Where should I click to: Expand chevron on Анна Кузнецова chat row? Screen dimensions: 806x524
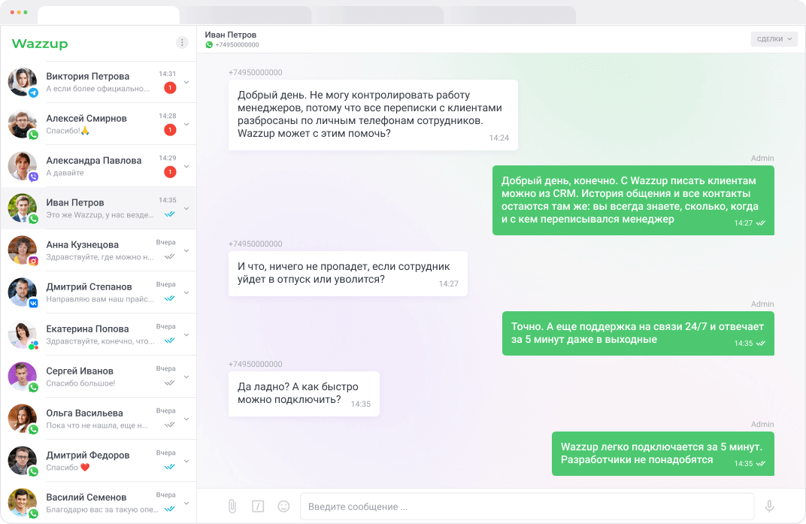pyautogui.click(x=186, y=251)
